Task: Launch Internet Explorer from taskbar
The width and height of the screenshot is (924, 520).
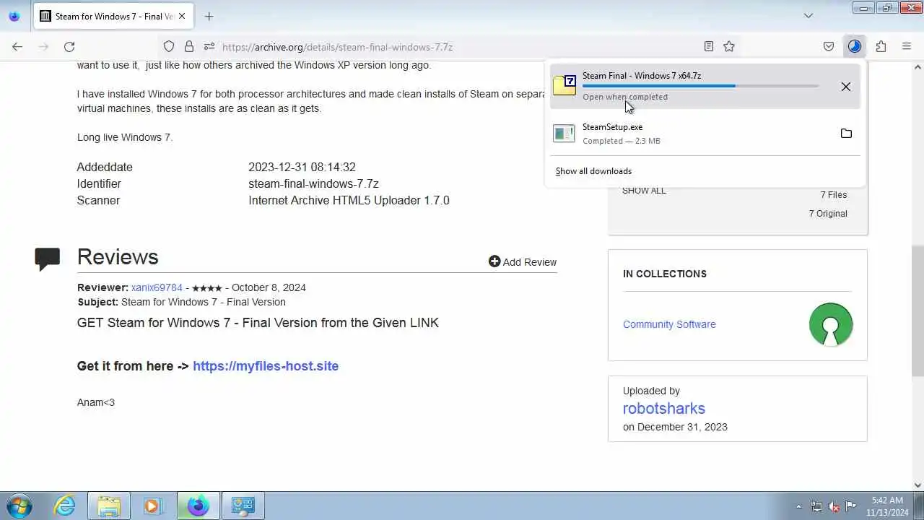Action: click(x=65, y=506)
